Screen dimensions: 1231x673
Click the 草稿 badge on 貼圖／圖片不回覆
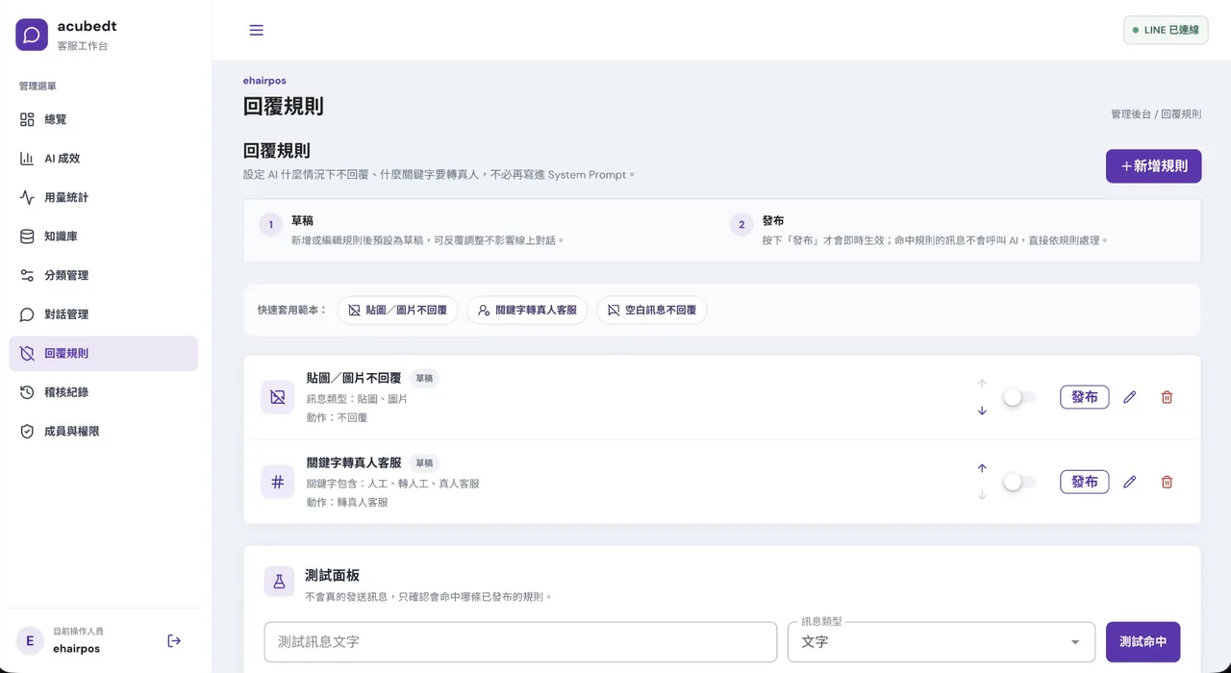click(x=424, y=379)
